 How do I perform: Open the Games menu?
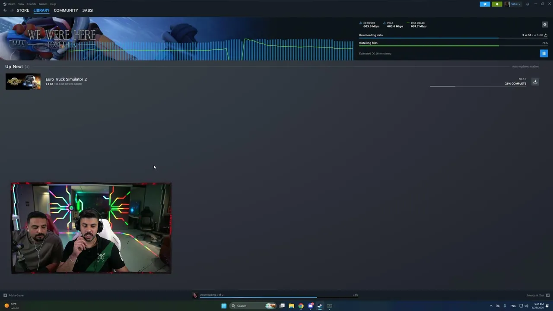point(43,4)
